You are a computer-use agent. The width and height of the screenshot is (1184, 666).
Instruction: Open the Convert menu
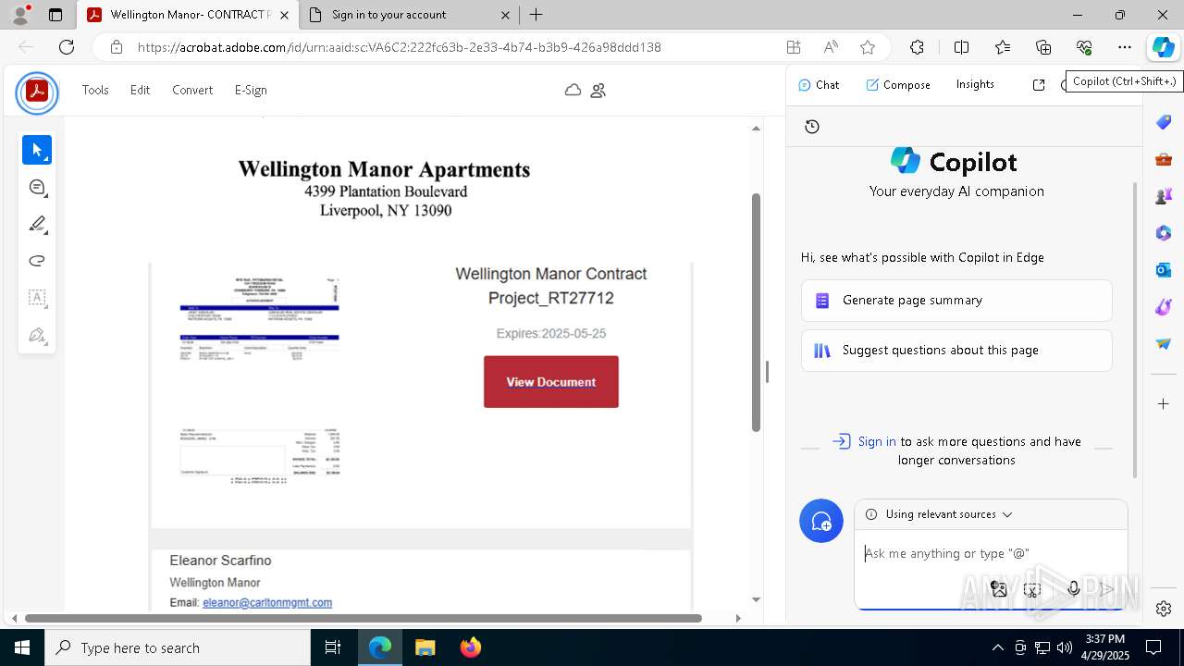[x=192, y=90]
